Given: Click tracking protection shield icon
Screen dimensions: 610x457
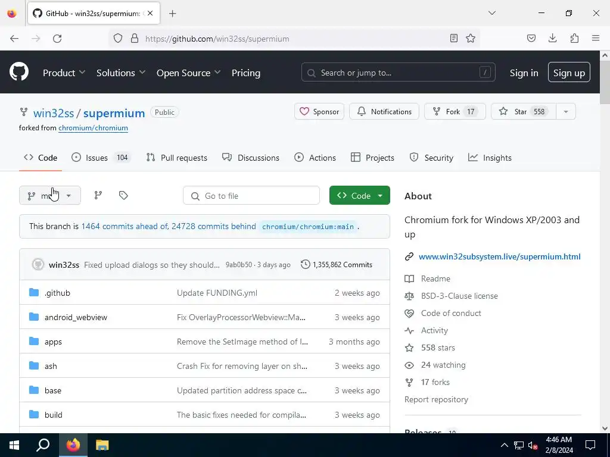Looking at the screenshot, I should click(x=118, y=39).
